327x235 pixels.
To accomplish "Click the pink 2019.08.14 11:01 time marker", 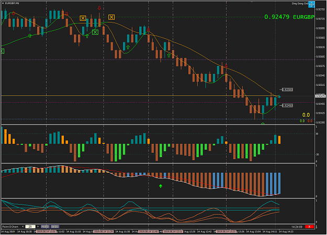I will 46,231.
